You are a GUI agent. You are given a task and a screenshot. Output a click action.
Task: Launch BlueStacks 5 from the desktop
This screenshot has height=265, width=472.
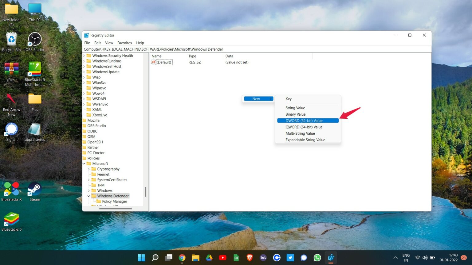point(12,218)
